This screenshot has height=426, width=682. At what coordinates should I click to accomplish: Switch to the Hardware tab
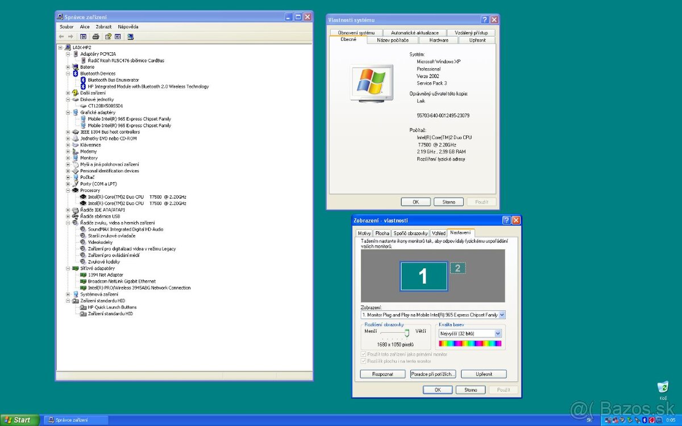pyautogui.click(x=438, y=40)
